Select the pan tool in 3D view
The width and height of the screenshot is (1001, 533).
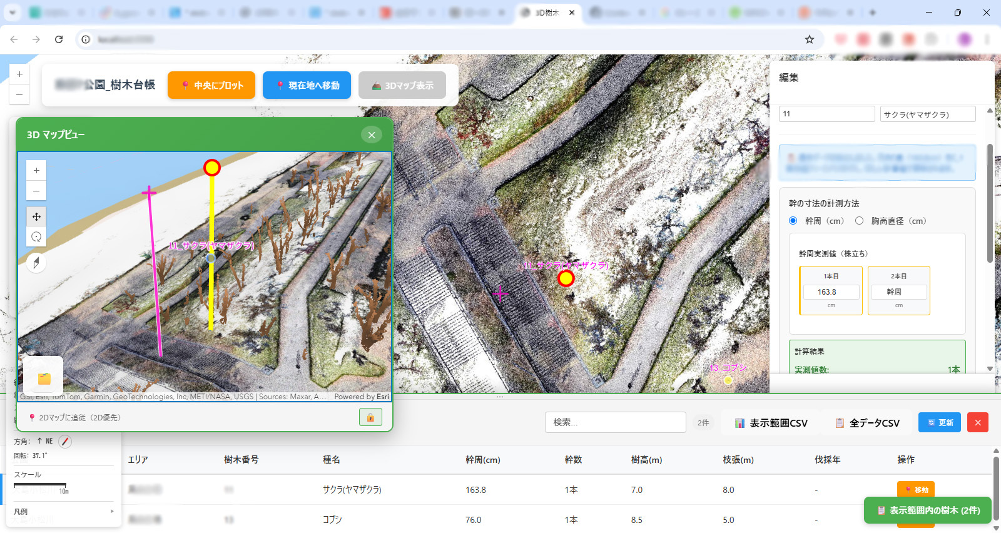click(36, 216)
